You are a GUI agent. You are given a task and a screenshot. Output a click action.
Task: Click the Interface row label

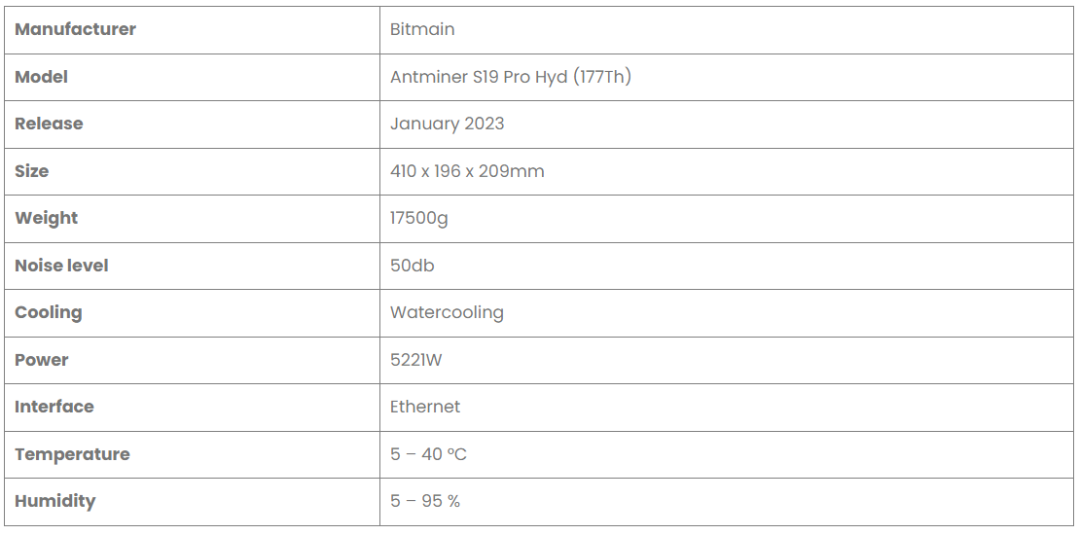(x=54, y=407)
